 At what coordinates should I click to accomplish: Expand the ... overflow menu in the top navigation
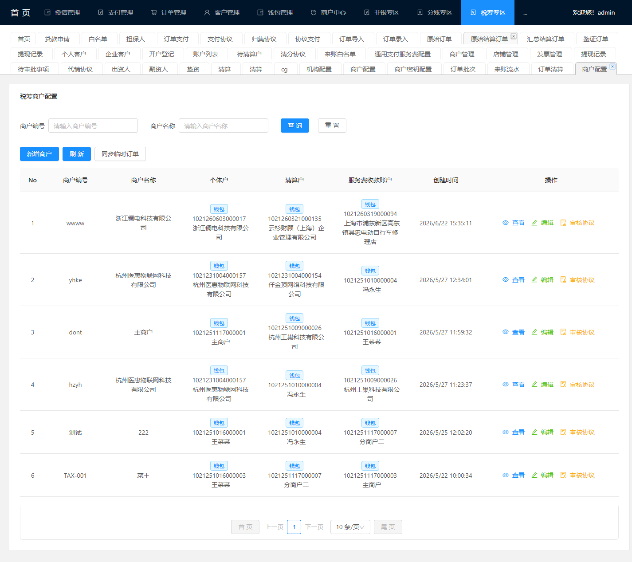pos(525,12)
